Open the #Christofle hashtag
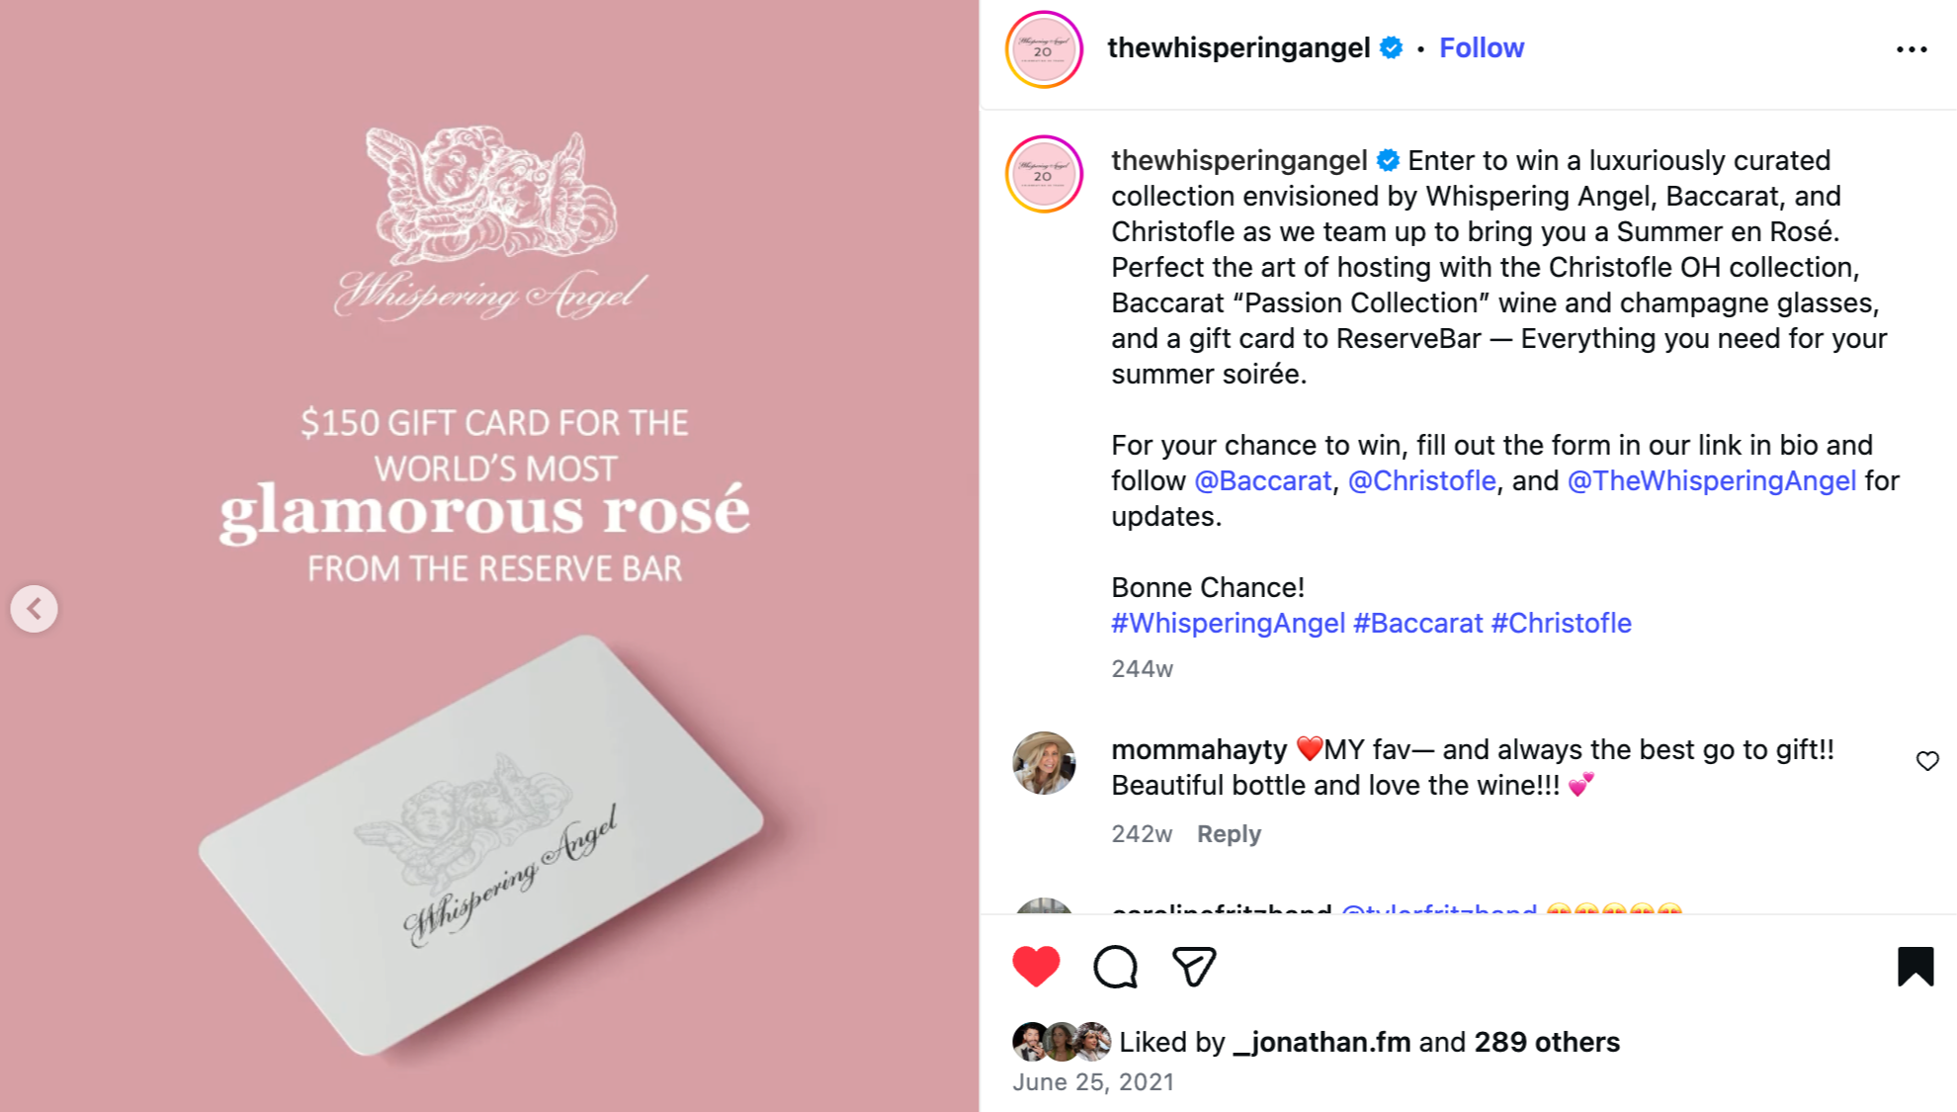 [1561, 623]
